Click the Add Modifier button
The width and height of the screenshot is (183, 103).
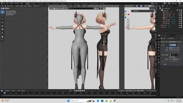tap(171, 42)
